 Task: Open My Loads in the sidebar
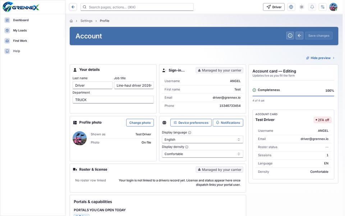[20, 30]
